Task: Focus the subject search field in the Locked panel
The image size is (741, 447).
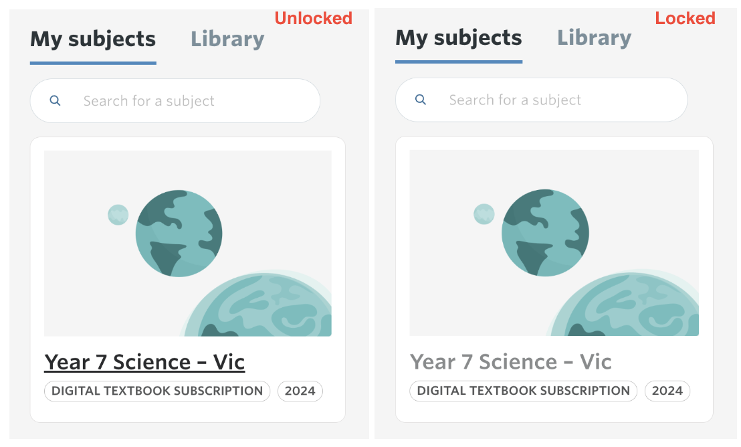Action: (x=542, y=100)
